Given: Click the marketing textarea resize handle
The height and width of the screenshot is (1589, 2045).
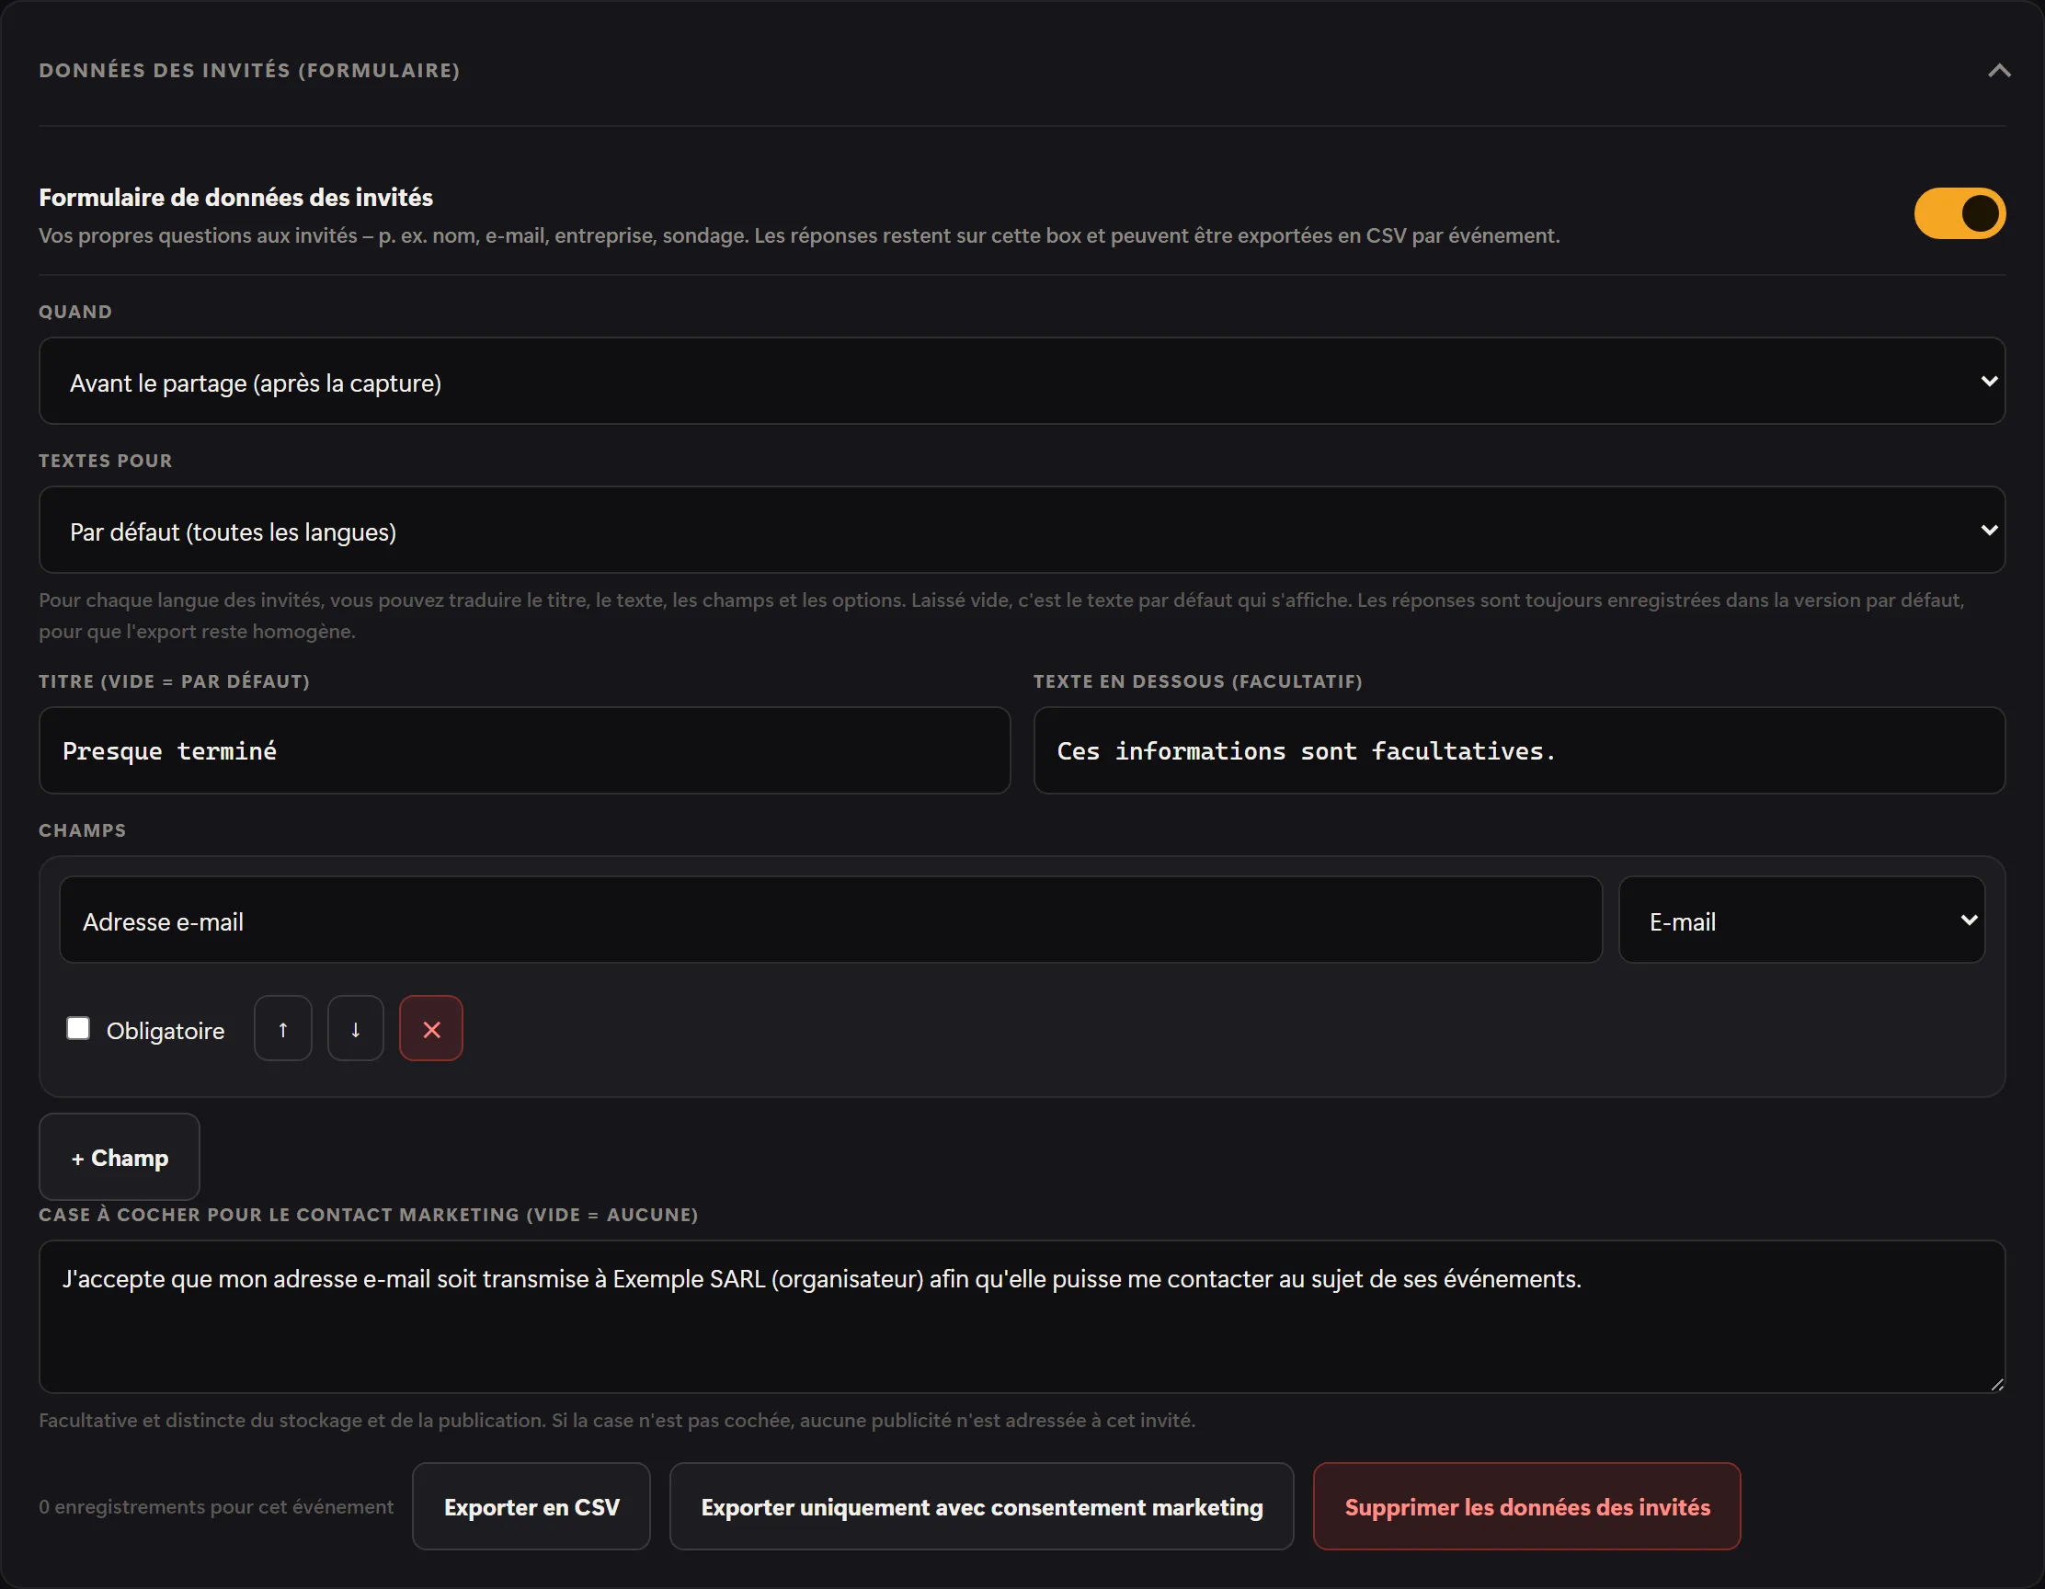Looking at the screenshot, I should 1996,1384.
